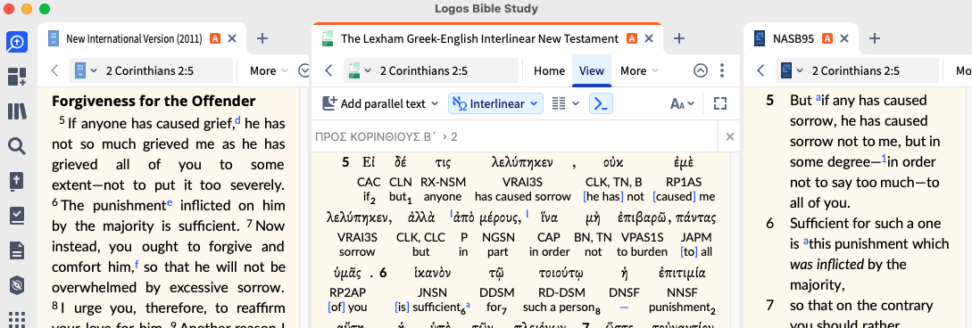Select the NASB95 tab

tap(793, 38)
